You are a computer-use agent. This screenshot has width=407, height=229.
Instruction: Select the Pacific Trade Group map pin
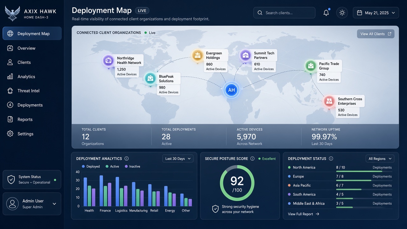pos(311,66)
